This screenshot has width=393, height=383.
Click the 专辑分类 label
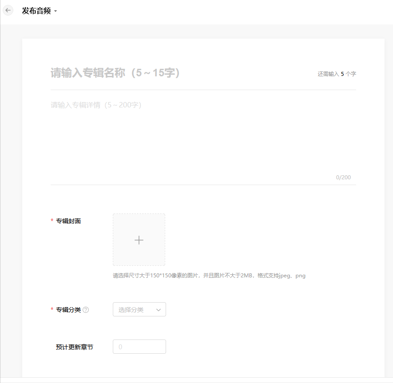pos(68,310)
